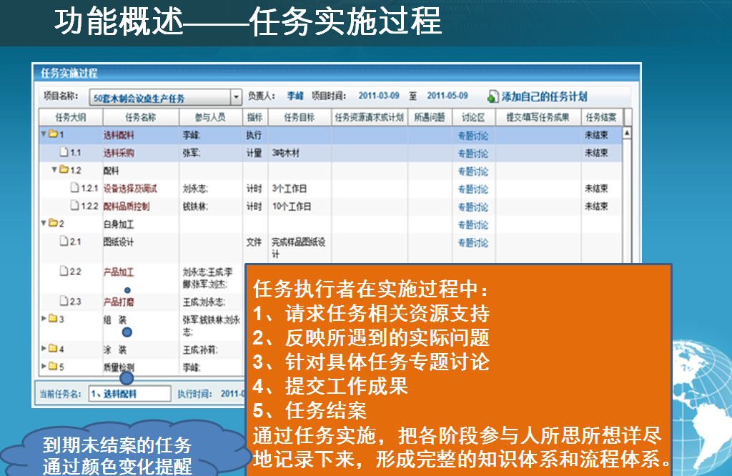
Task: Select task name 白身加工
Action: (119, 224)
